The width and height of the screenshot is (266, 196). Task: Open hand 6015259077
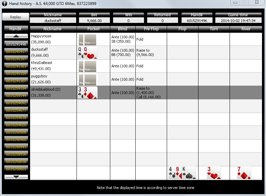pyautogui.click(x=16, y=110)
